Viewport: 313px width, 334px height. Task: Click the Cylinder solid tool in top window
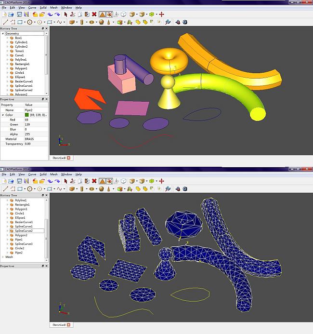pos(82,22)
